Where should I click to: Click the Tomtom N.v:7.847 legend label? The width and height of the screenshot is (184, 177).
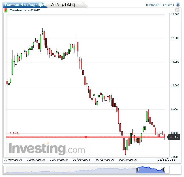pyautogui.click(x=25, y=10)
